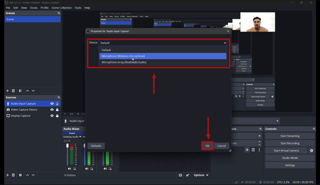Screen dimensions: 320x185
Task: Move source up in Sources toolbar
Action: click(27, 175)
